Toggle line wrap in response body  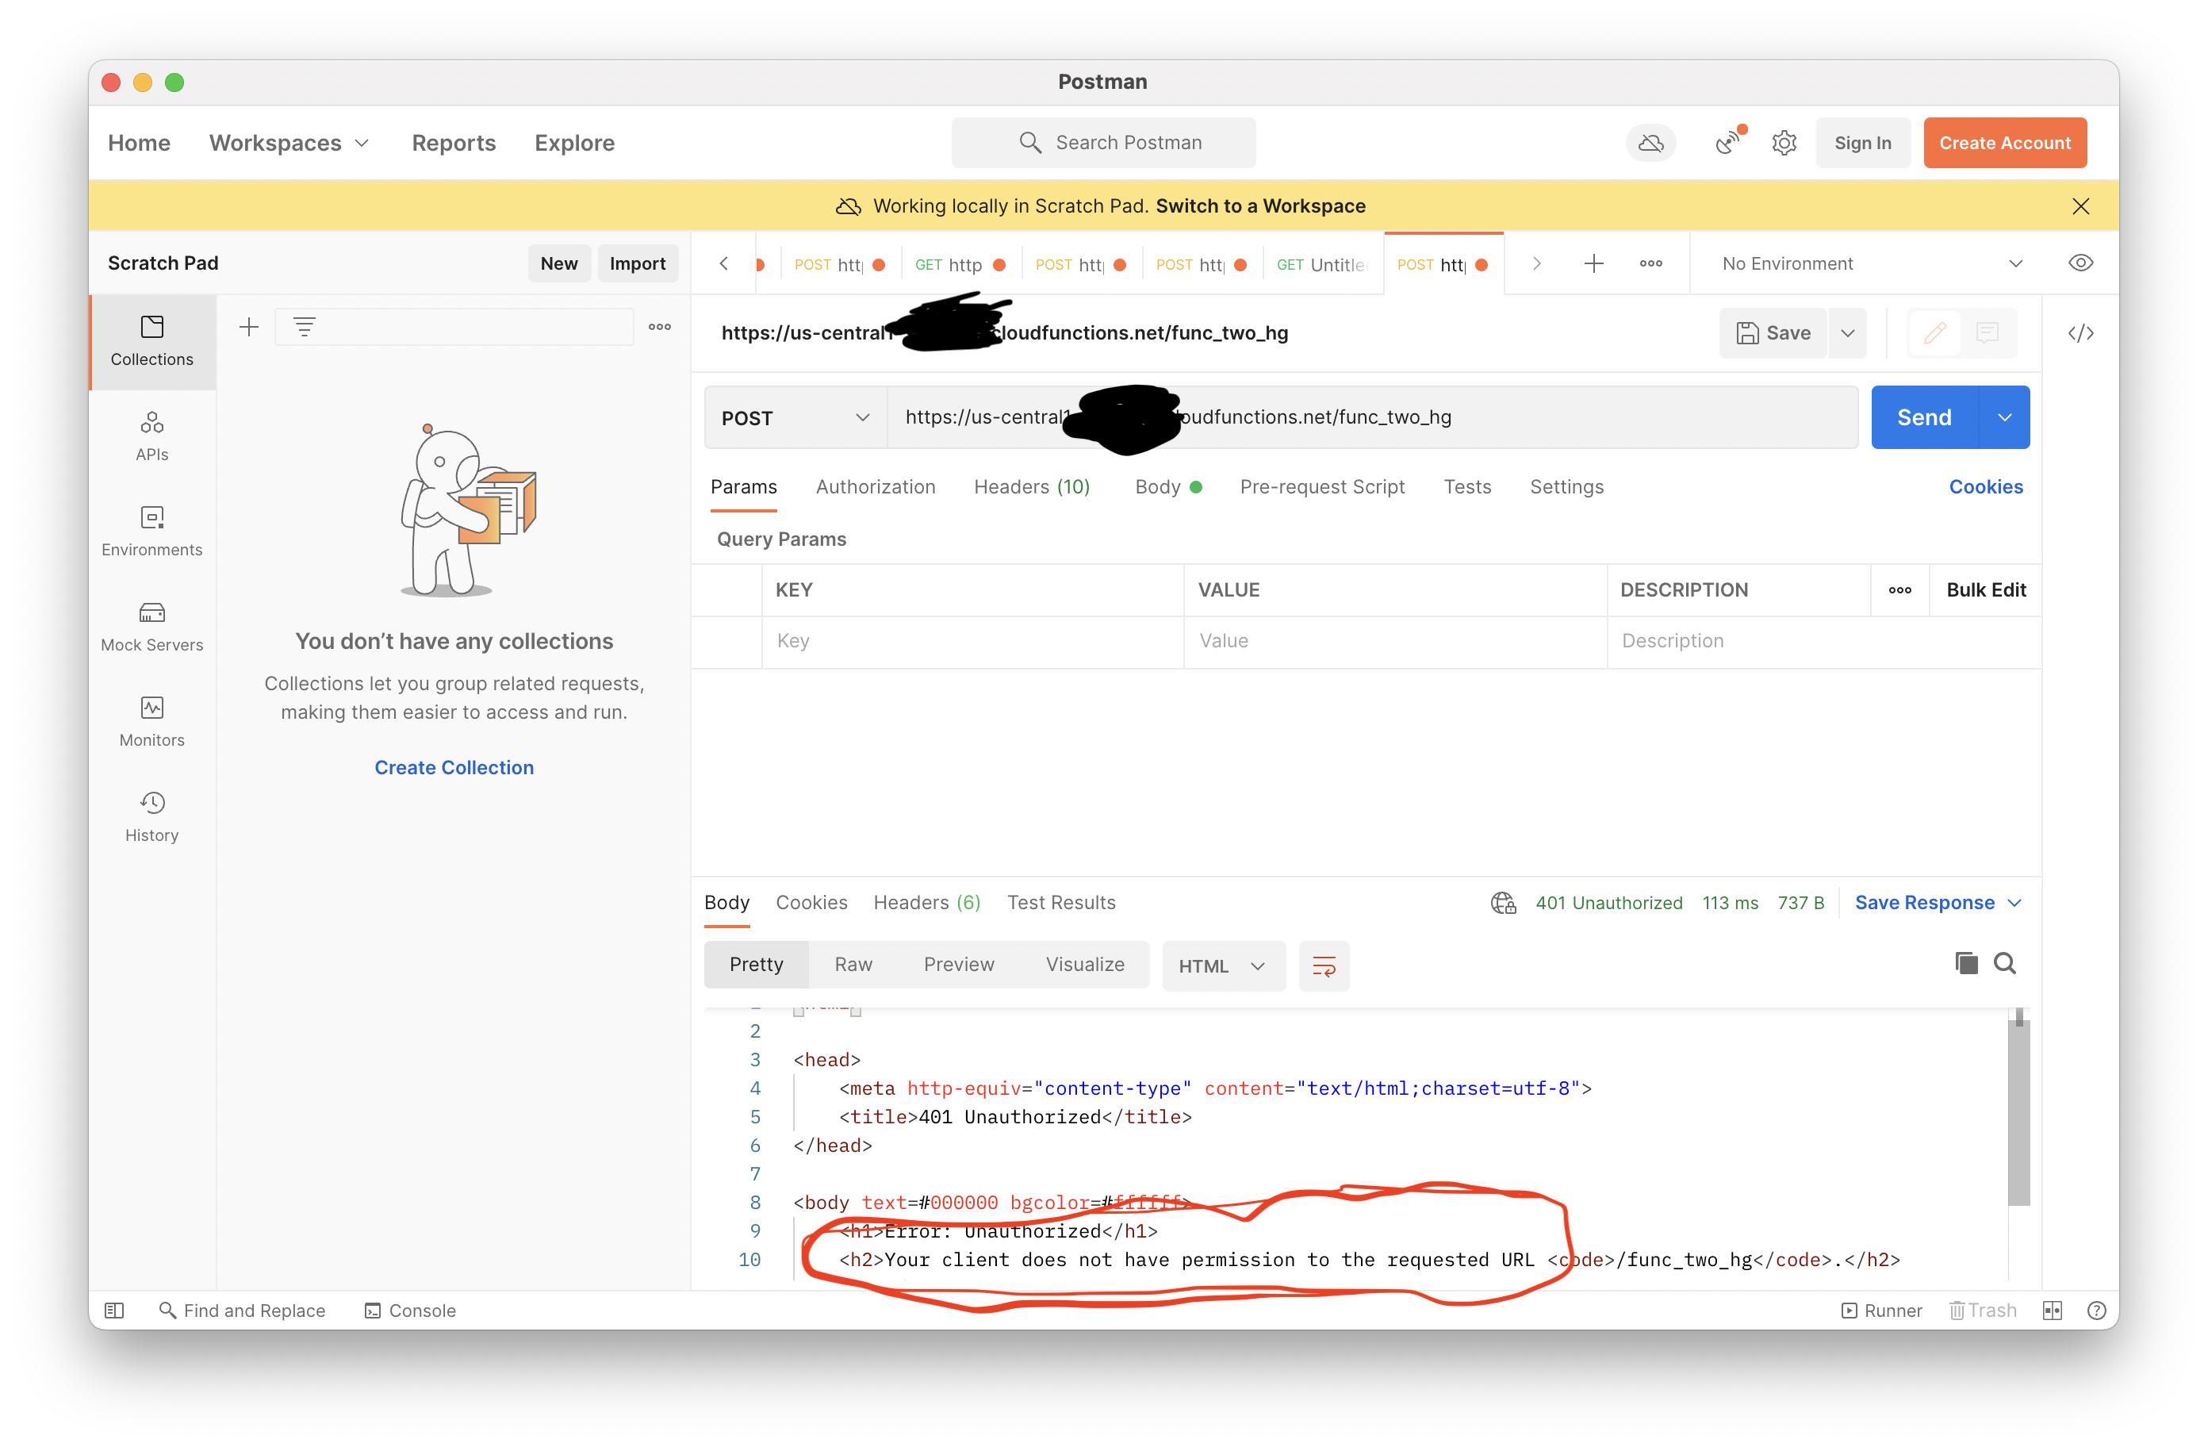(x=1324, y=966)
